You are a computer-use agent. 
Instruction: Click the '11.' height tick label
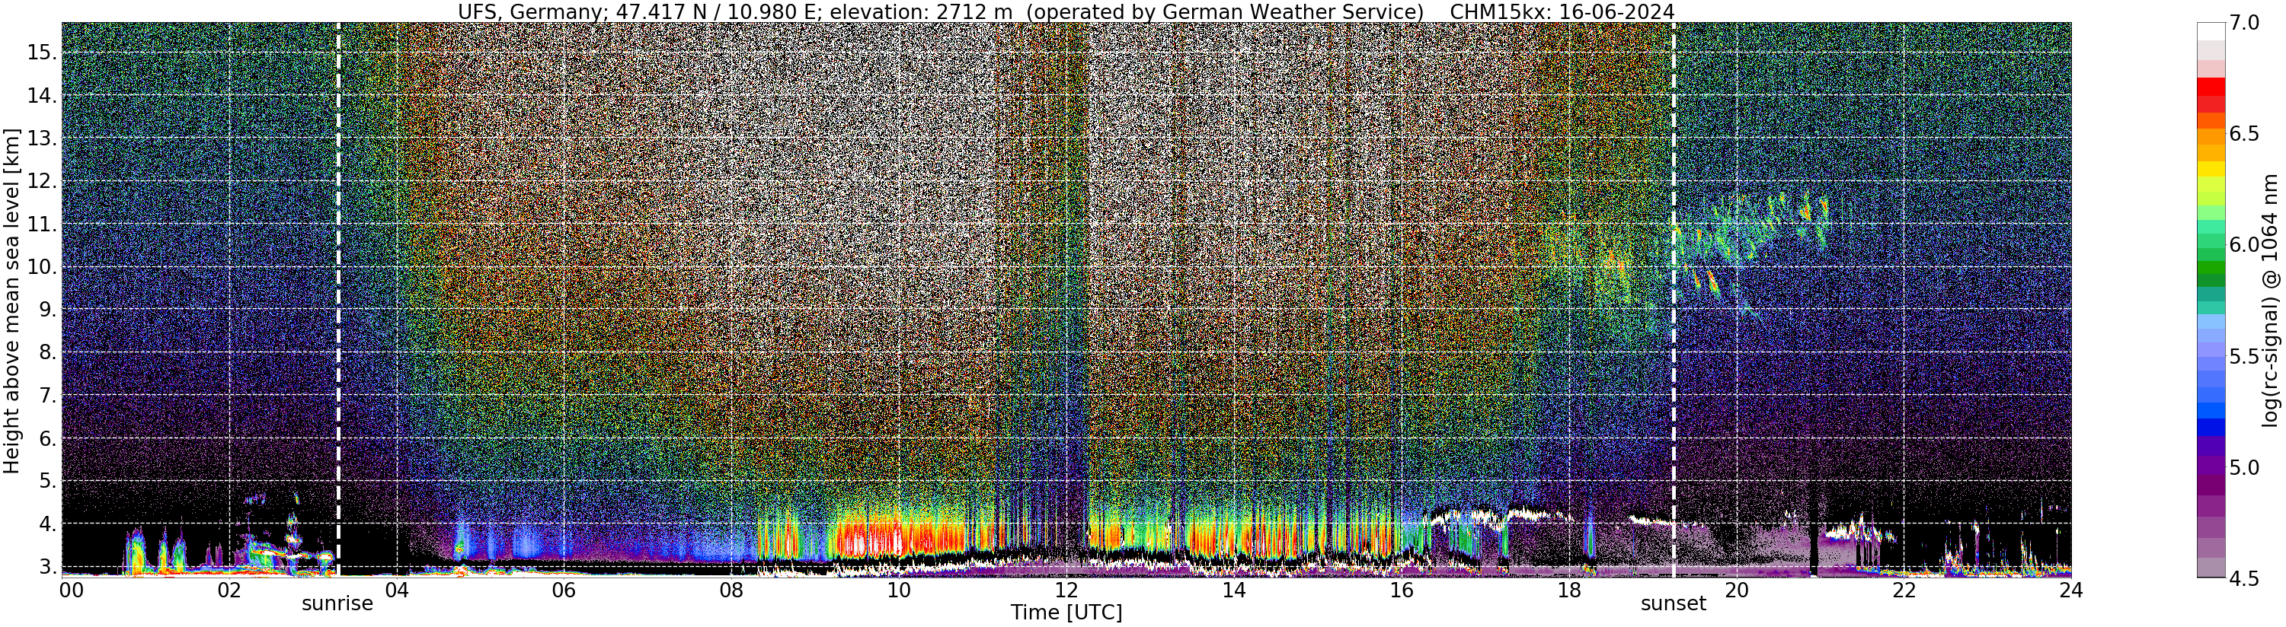coord(42,224)
